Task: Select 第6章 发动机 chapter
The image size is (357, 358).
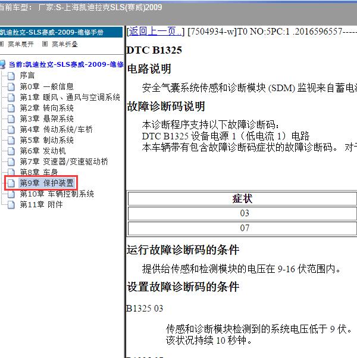Action: (x=43, y=151)
